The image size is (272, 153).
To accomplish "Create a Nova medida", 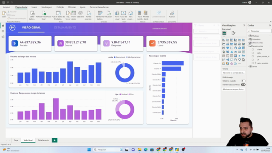I will click(x=139, y=15).
